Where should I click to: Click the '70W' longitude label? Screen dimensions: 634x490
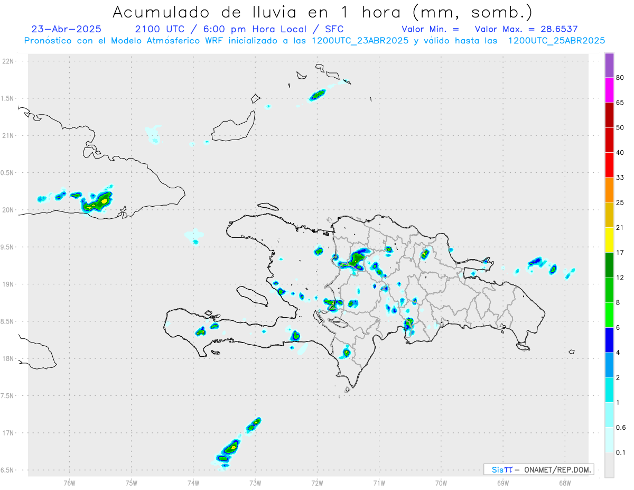(441, 483)
